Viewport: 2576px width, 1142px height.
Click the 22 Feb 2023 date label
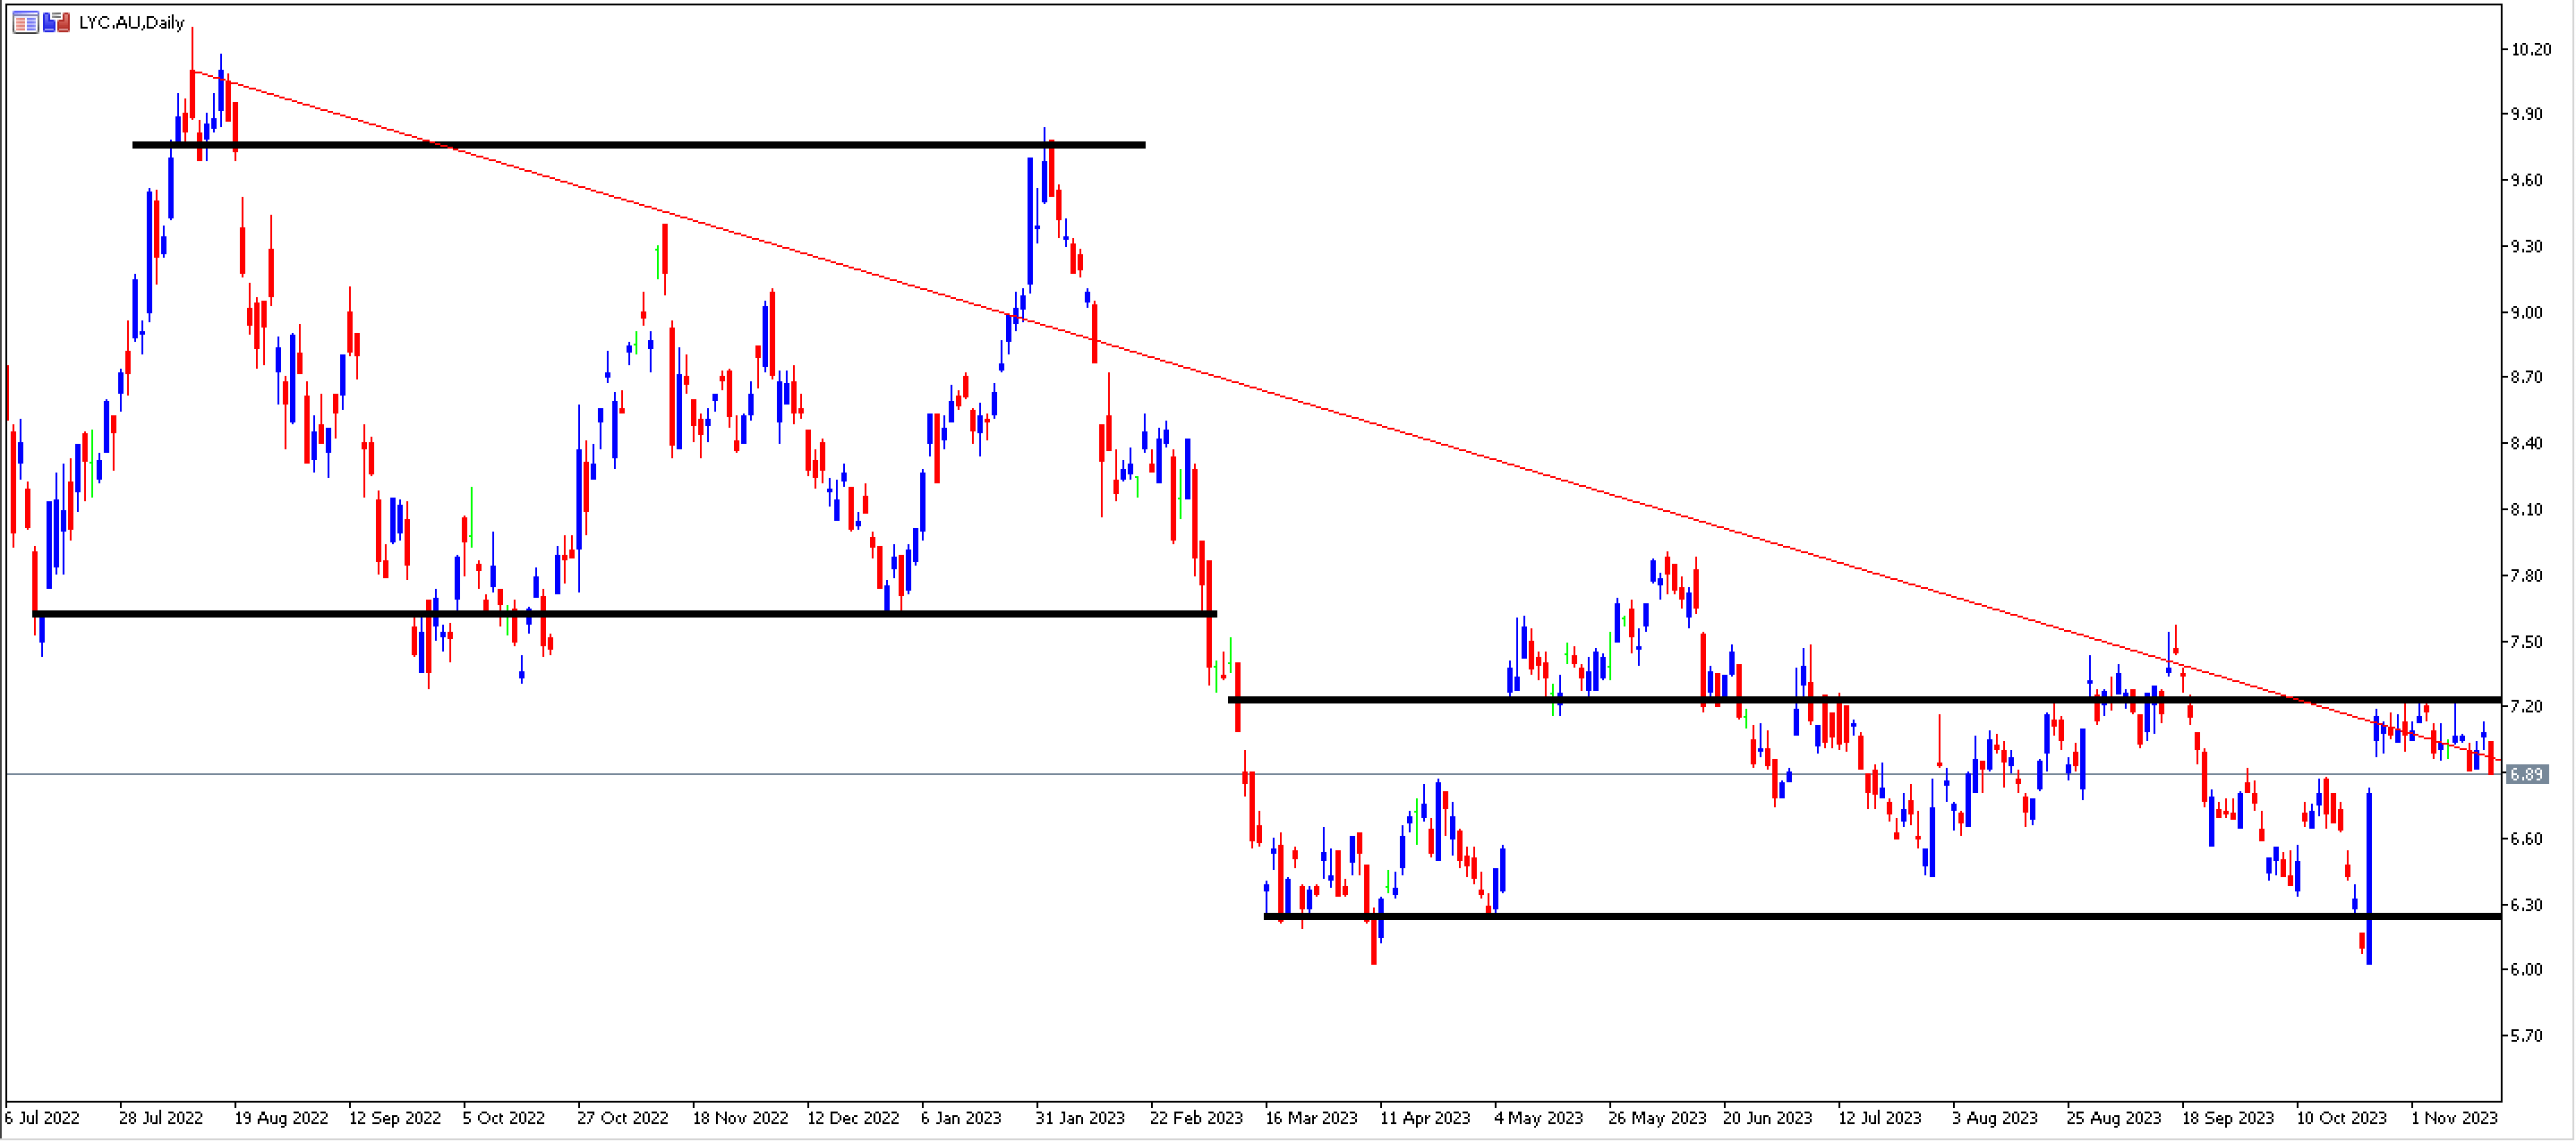pos(1197,1118)
